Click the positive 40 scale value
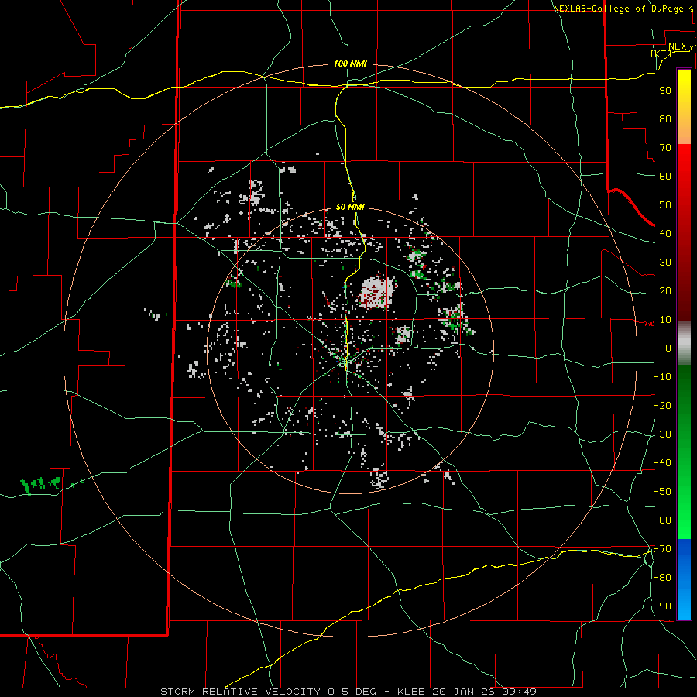The image size is (697, 697). point(665,233)
